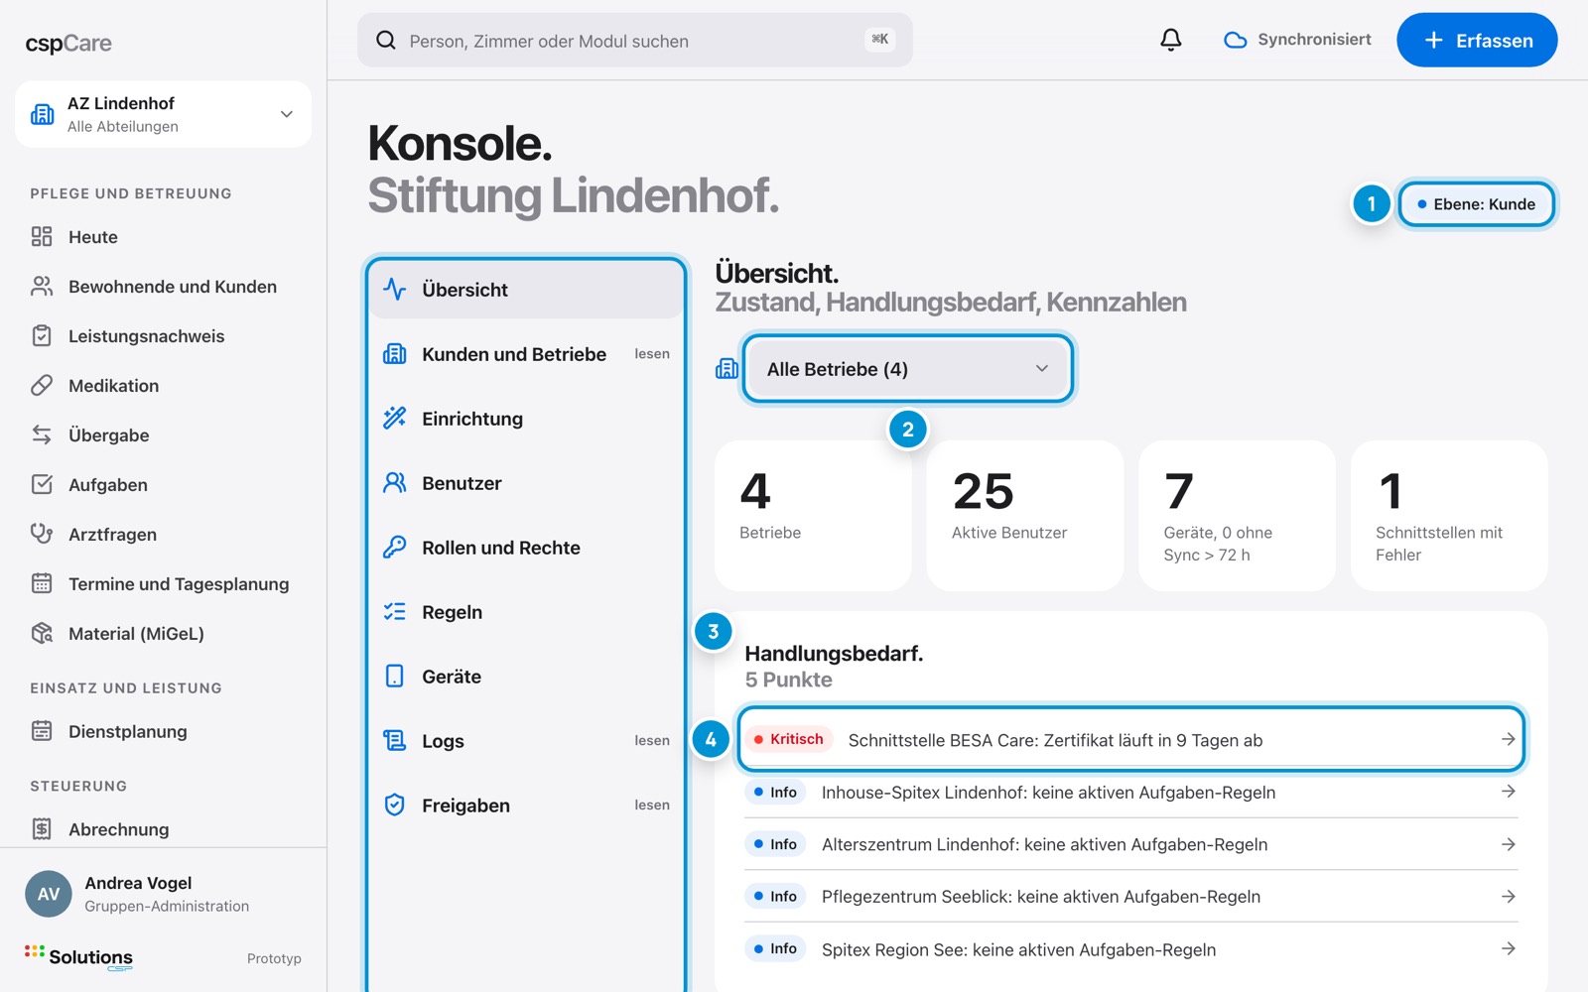1588x992 pixels.
Task: Open Inhouse-Spitex Lindenhof info item
Action: click(1130, 792)
